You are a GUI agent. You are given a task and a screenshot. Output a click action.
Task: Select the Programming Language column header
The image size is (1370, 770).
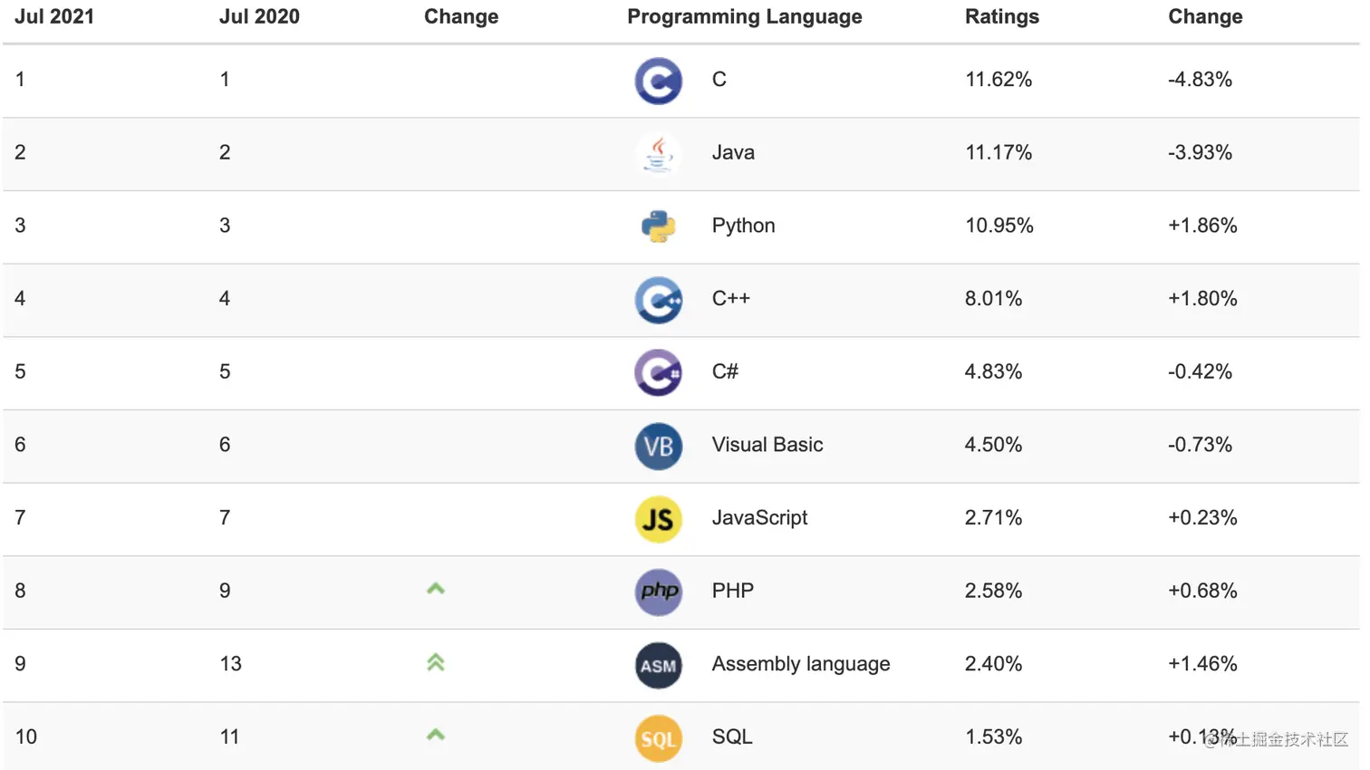pos(744,17)
